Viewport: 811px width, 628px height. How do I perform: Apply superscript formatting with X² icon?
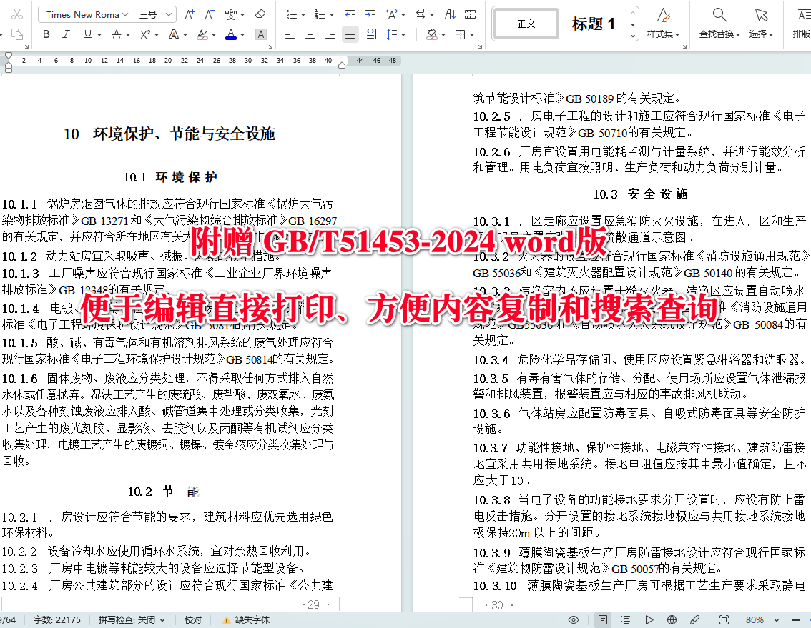(x=144, y=34)
